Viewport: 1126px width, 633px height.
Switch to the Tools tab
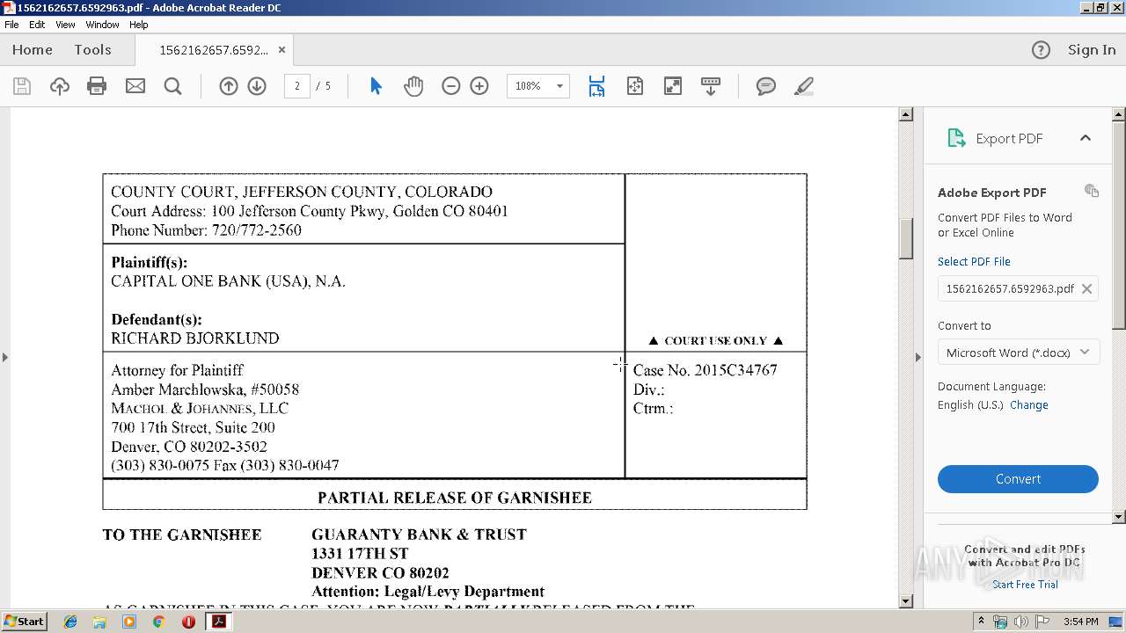92,50
